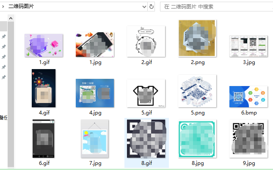Click the sidebar scroll up arrow
The height and width of the screenshot is (170, 273).
click(x=11, y=18)
